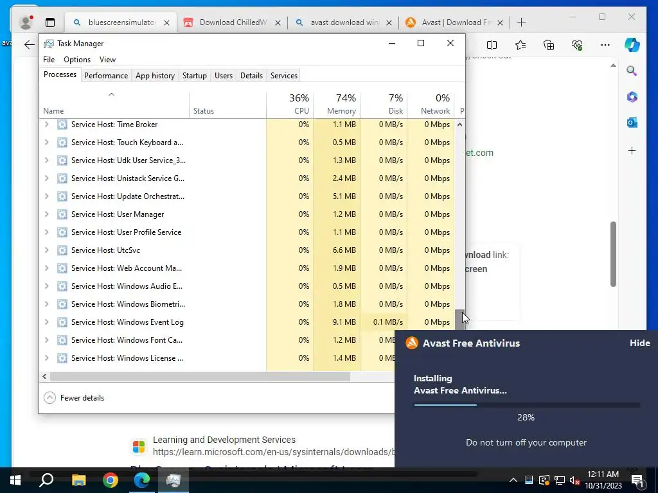The height and width of the screenshot is (493, 658).
Task: Open Windows Start menu
Action: 15,480
